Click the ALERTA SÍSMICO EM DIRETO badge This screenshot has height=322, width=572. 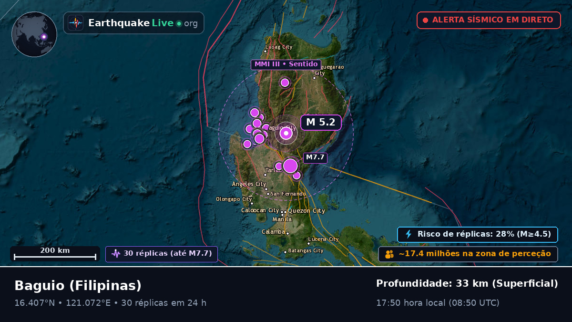click(489, 20)
